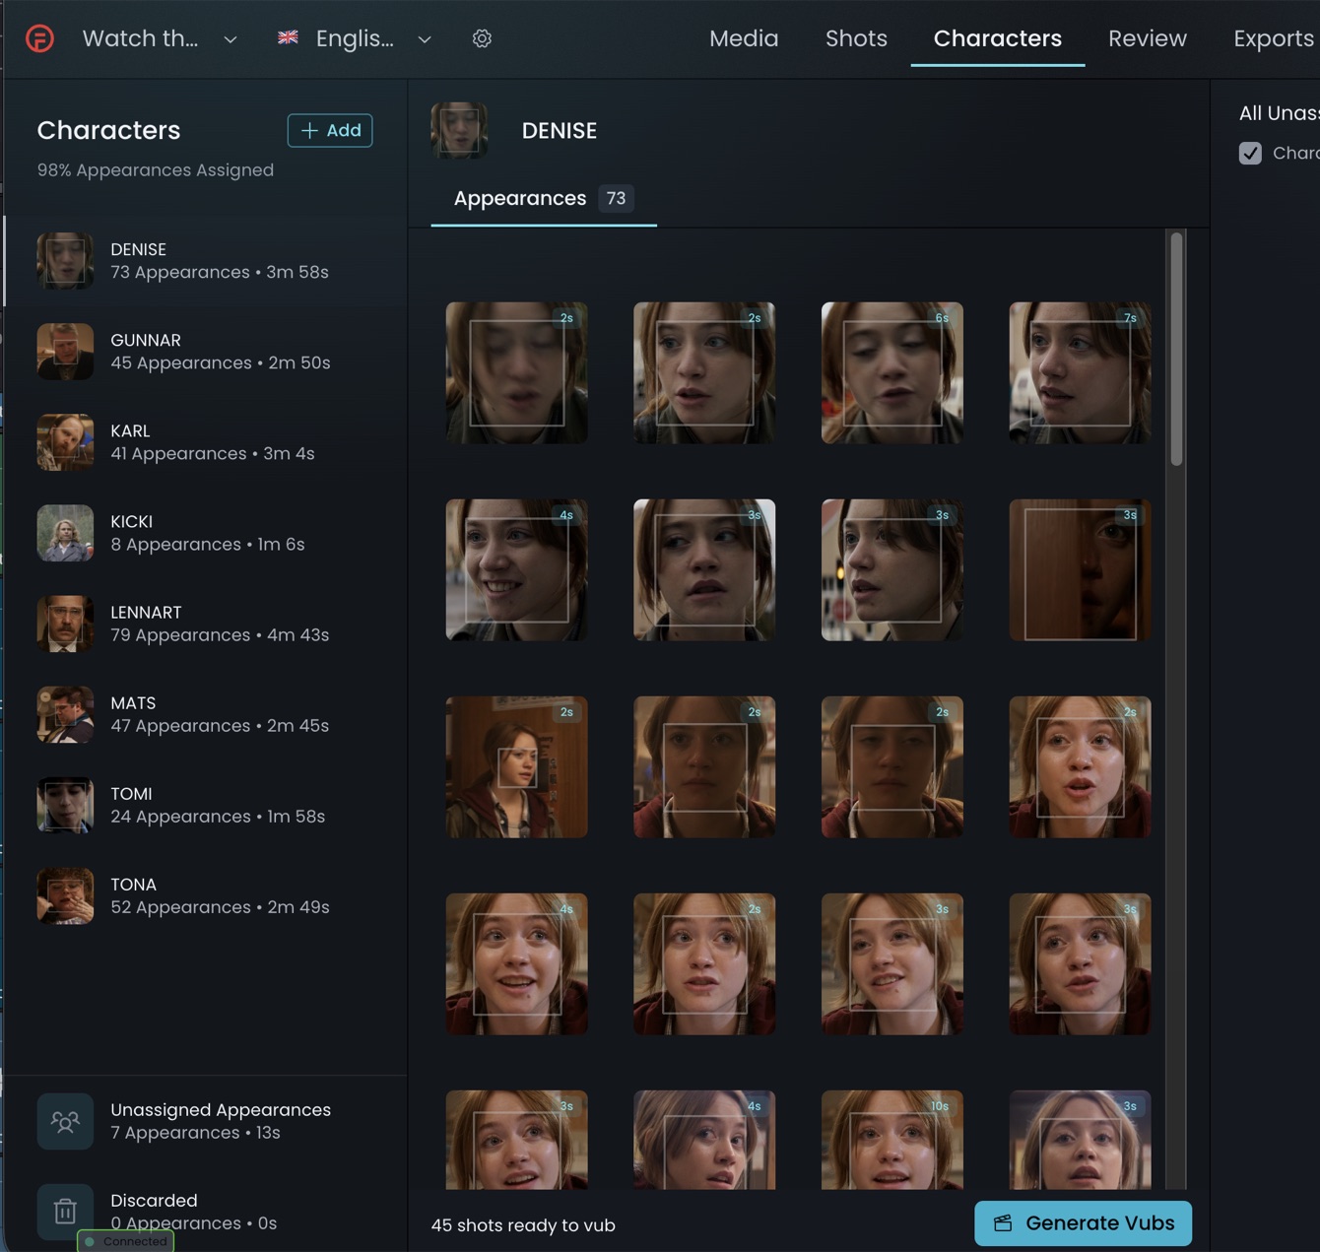Viewport: 1320px width, 1252px height.
Task: Select the Appearances 73 tab
Action: tap(544, 199)
